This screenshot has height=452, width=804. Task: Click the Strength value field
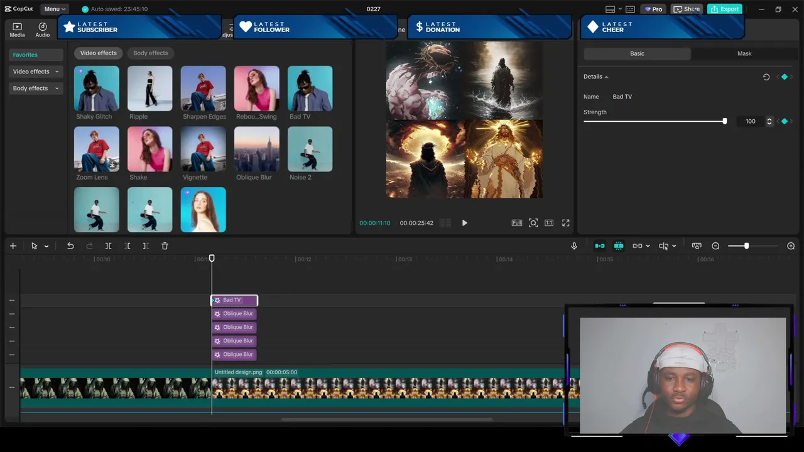click(x=751, y=121)
